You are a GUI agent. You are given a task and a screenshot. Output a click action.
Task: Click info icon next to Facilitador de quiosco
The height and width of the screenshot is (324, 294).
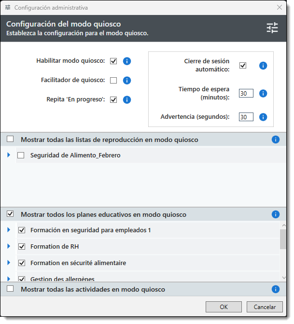(x=127, y=81)
